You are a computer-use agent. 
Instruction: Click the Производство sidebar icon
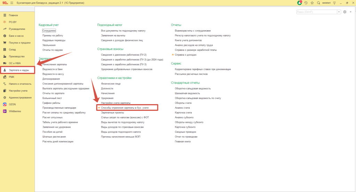pyautogui.click(x=5, y=56)
